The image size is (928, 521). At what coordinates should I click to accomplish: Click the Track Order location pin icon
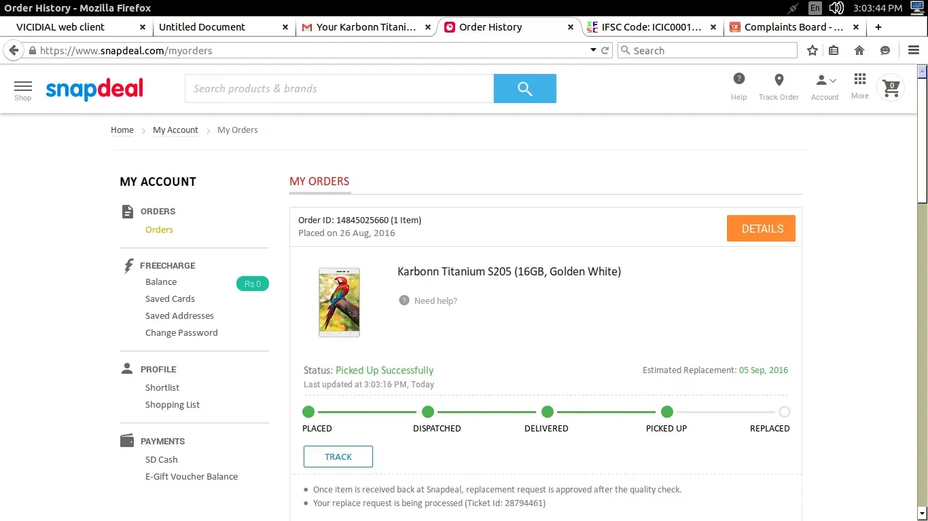[779, 80]
